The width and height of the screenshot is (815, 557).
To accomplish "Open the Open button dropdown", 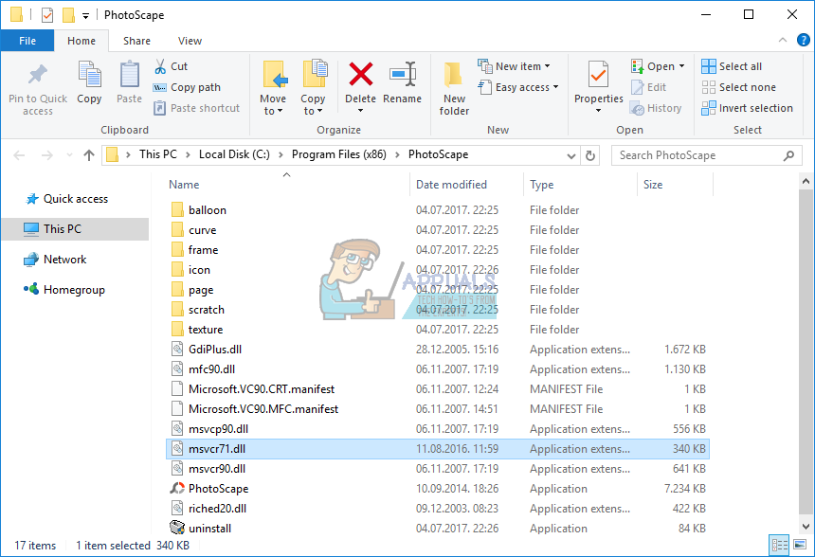I will [x=681, y=66].
